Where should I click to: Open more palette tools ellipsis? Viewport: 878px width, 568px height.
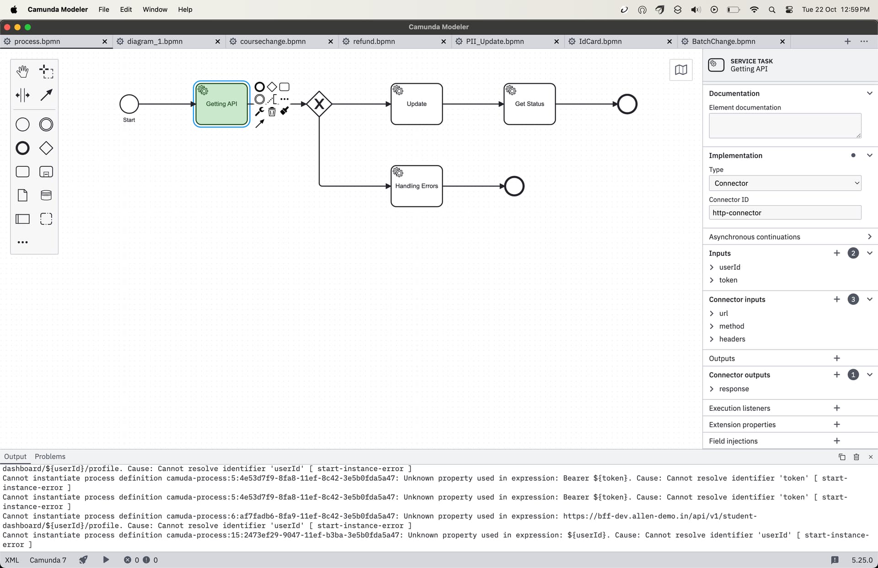tap(22, 242)
